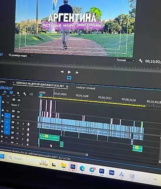The height and width of the screenshot is (189, 161).
Task: Step forward one frame in Program Monitor
Action: (77, 72)
